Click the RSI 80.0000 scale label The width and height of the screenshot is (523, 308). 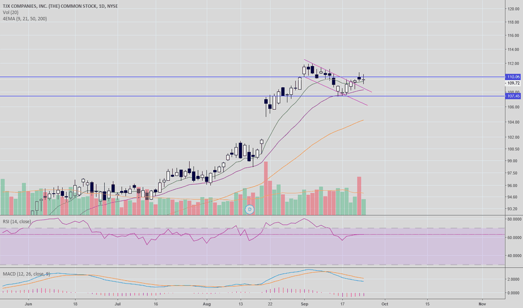pos(514,219)
